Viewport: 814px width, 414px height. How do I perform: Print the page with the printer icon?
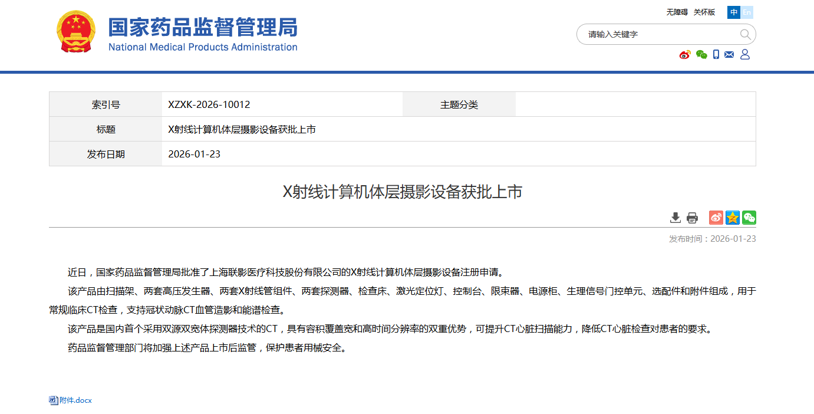click(692, 218)
